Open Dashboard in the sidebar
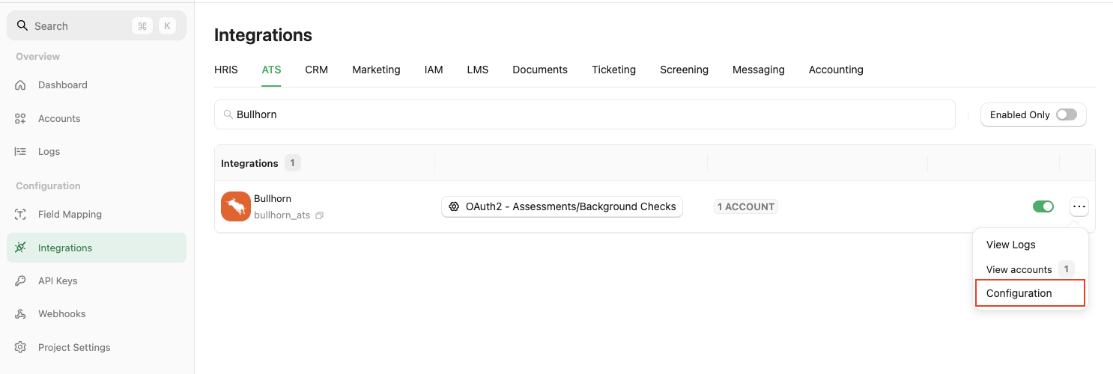This screenshot has width=1113, height=374. (x=97, y=85)
